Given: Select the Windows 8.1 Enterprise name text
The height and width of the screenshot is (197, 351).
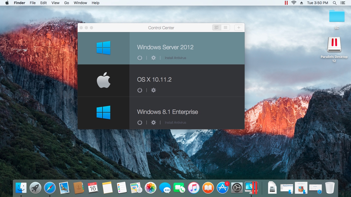Looking at the screenshot, I should pos(168,112).
